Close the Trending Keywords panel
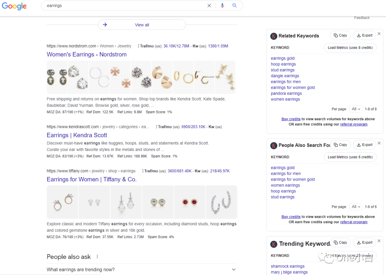 pos(379,241)
